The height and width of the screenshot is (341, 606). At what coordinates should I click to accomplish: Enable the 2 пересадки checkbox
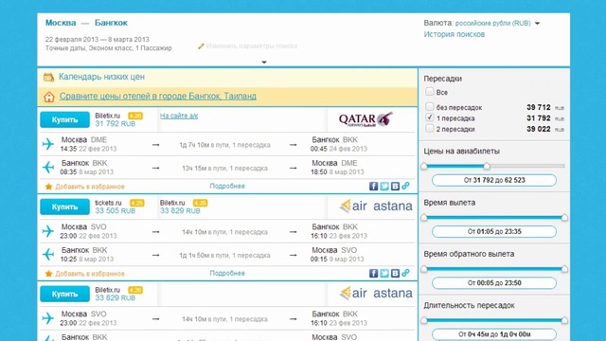tap(429, 128)
